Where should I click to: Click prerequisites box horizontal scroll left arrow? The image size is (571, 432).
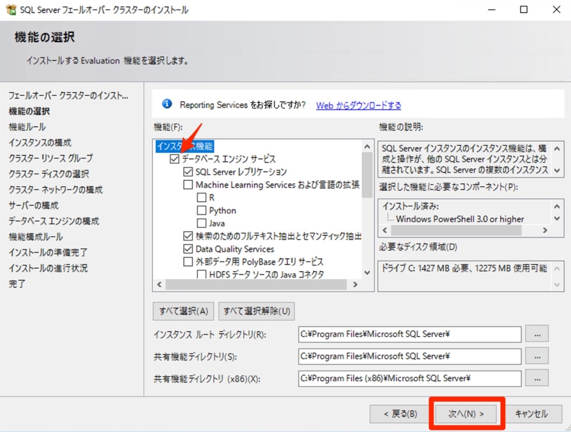click(x=385, y=230)
